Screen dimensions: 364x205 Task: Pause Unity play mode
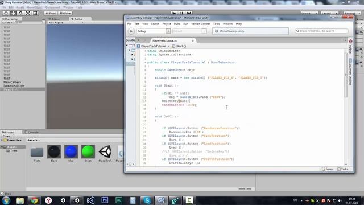click(x=181, y=13)
